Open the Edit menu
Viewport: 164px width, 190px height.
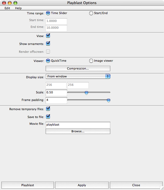coord(7,8)
